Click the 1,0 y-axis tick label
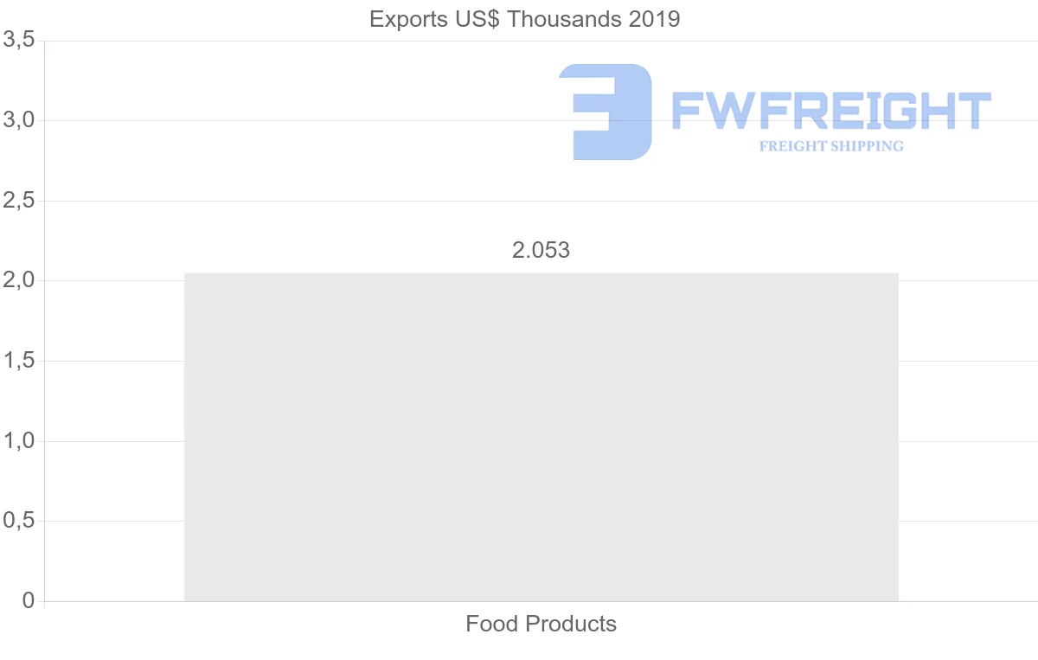The width and height of the screenshot is (1038, 660). click(18, 441)
